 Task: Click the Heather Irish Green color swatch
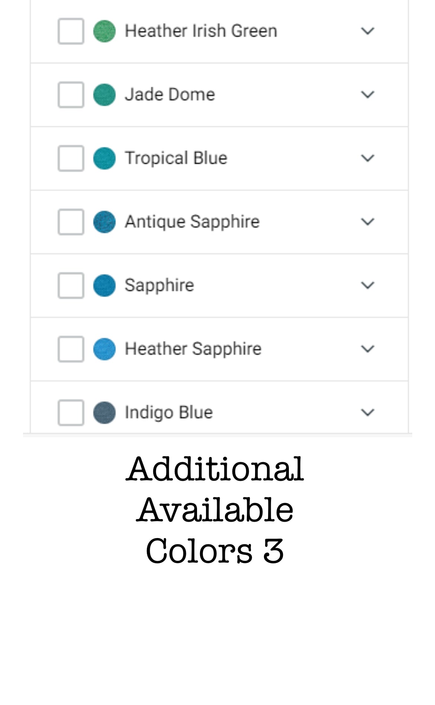coord(104,31)
